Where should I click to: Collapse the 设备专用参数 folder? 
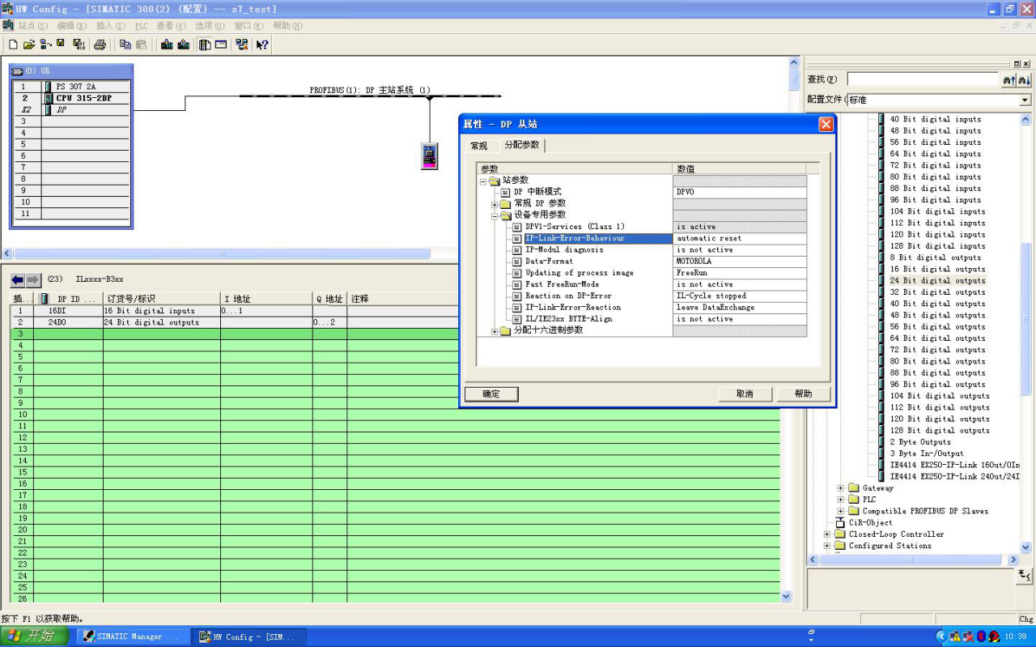[x=495, y=215]
